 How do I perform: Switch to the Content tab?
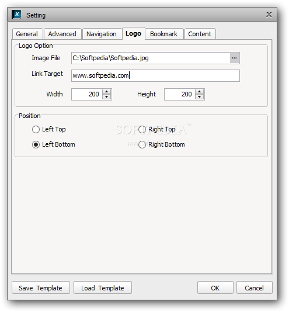click(200, 34)
